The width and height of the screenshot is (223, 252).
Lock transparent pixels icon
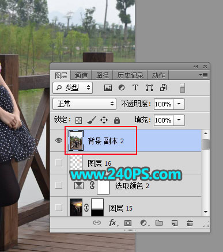tap(78, 120)
